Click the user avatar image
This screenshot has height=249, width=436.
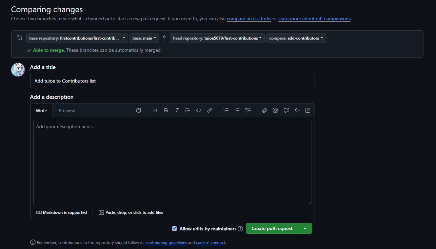click(18, 70)
